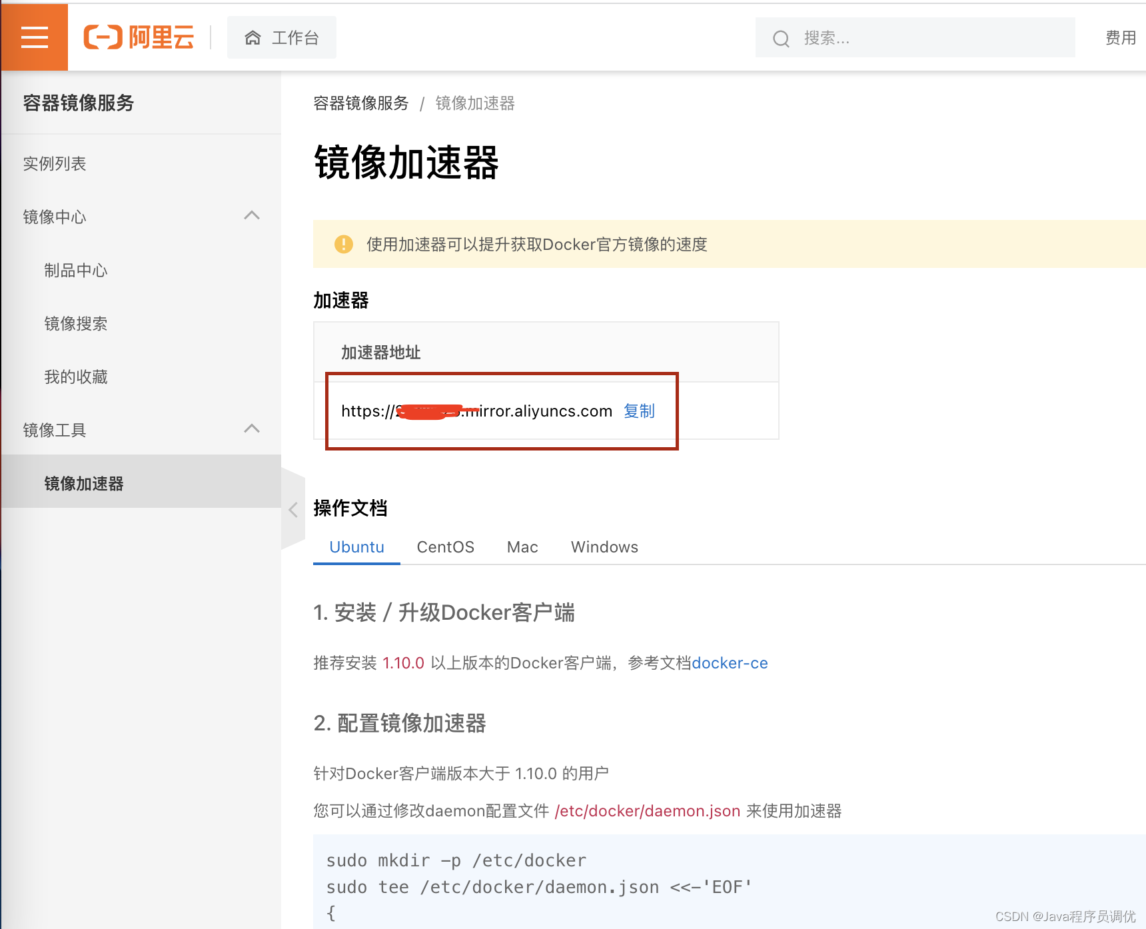Image resolution: width=1146 pixels, height=929 pixels.
Task: Collapse the 镜像工具 section chevron
Action: click(x=252, y=429)
